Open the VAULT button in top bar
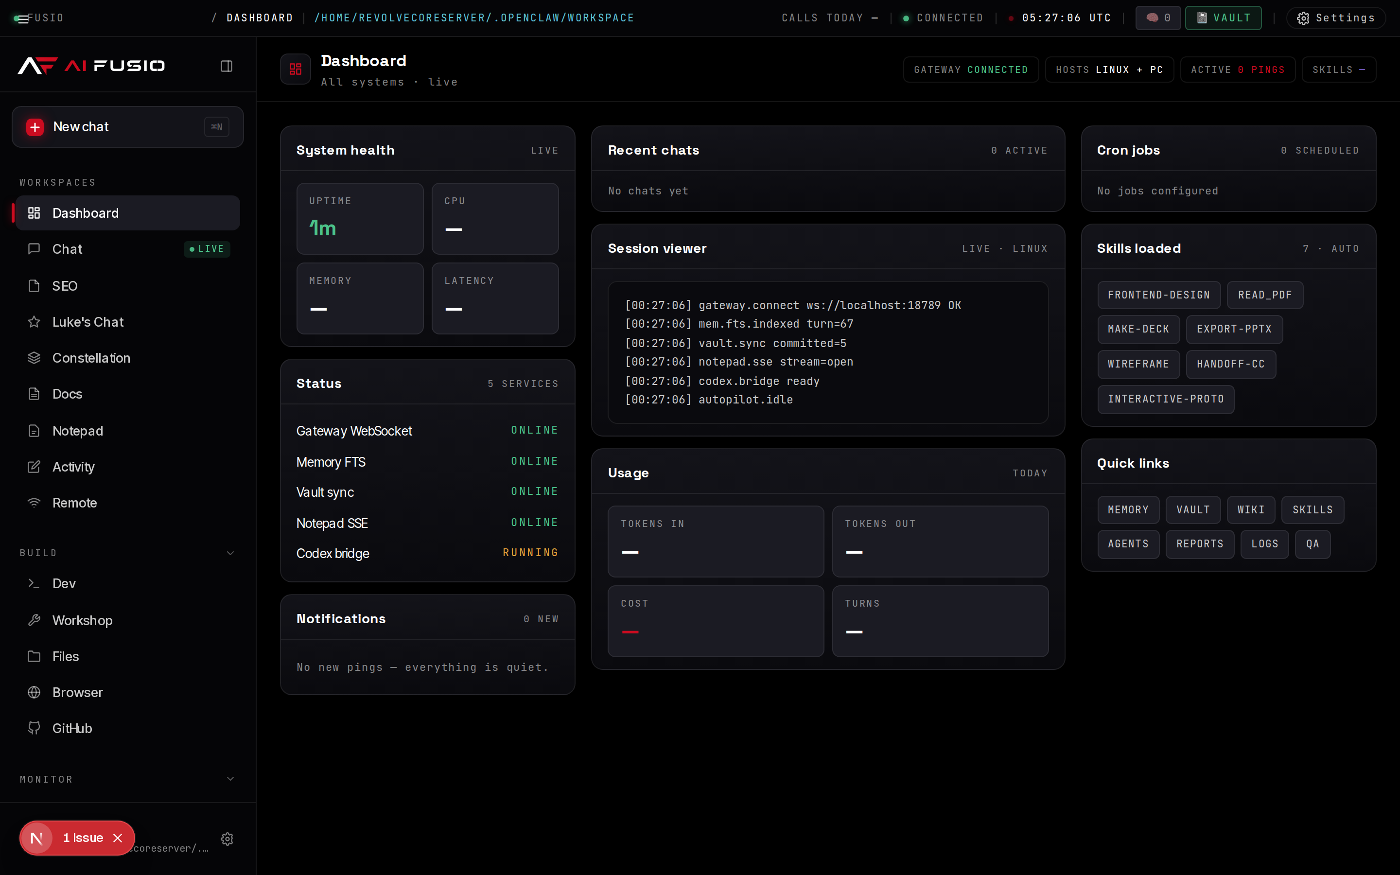The height and width of the screenshot is (875, 1400). click(x=1223, y=18)
